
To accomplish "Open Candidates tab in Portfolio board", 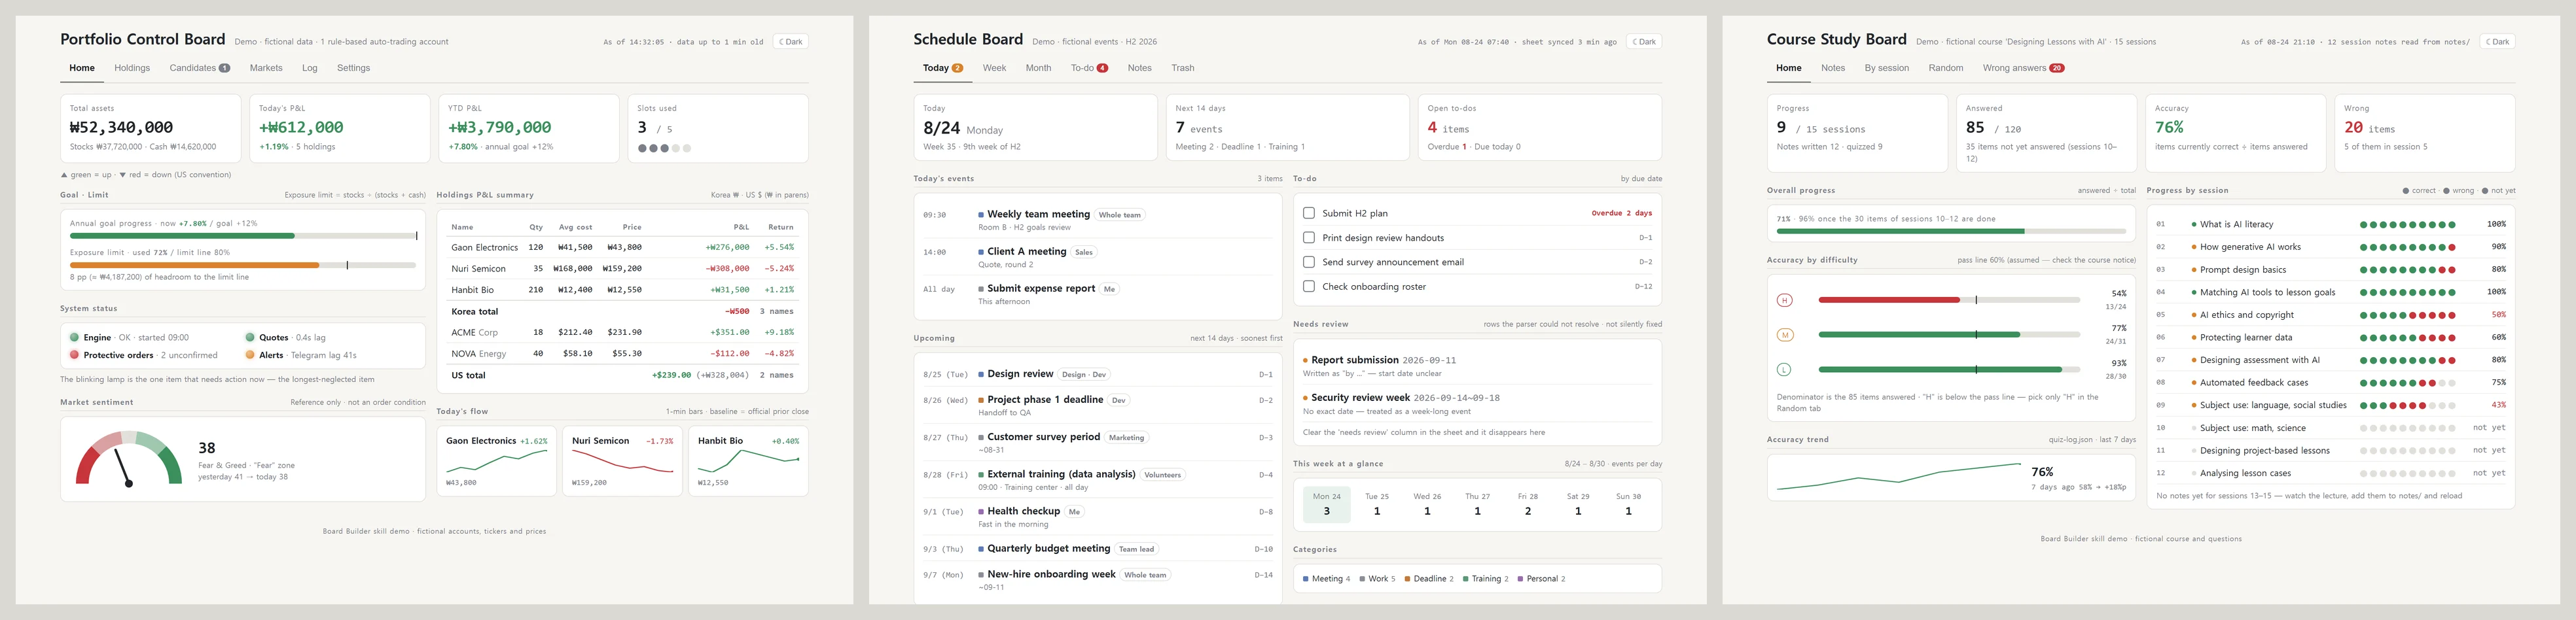I will [199, 68].
